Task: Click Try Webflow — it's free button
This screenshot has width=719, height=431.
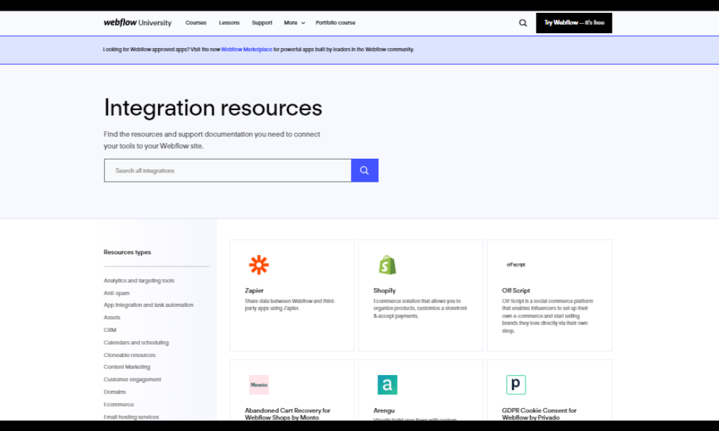Action: tap(574, 23)
